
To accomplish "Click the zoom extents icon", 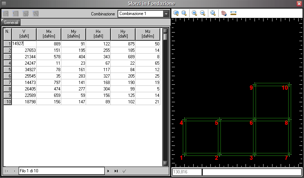I will pyautogui.click(x=213, y=13).
